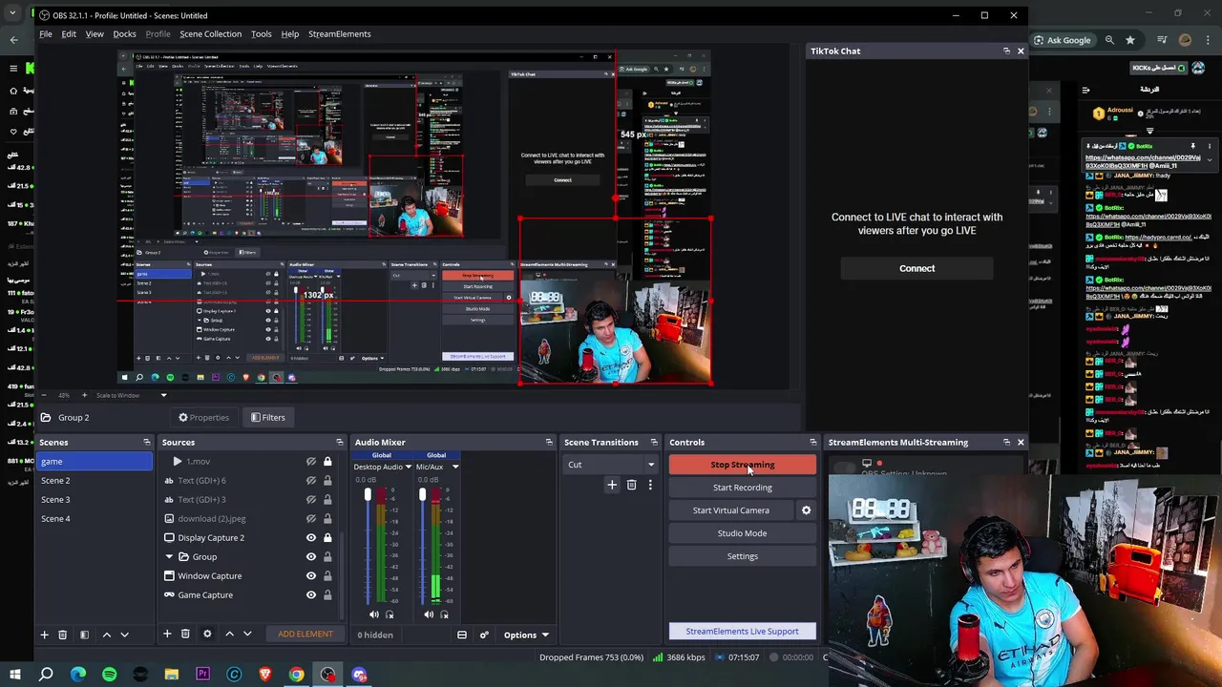Screen dimensions: 1222x687
Task: Delete the scene transition trash icon
Action: [631, 485]
